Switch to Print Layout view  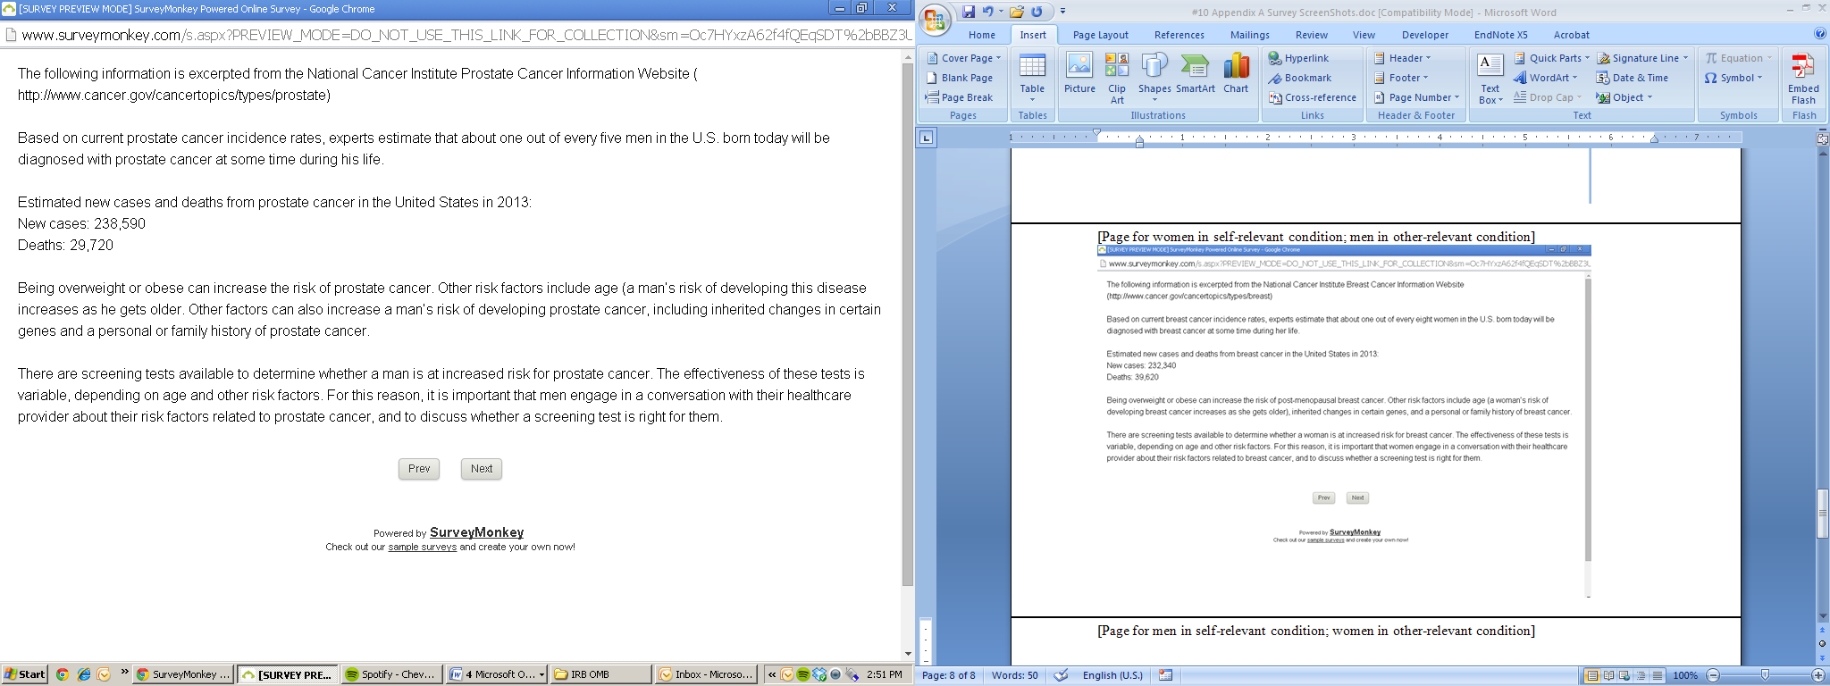tap(1591, 675)
